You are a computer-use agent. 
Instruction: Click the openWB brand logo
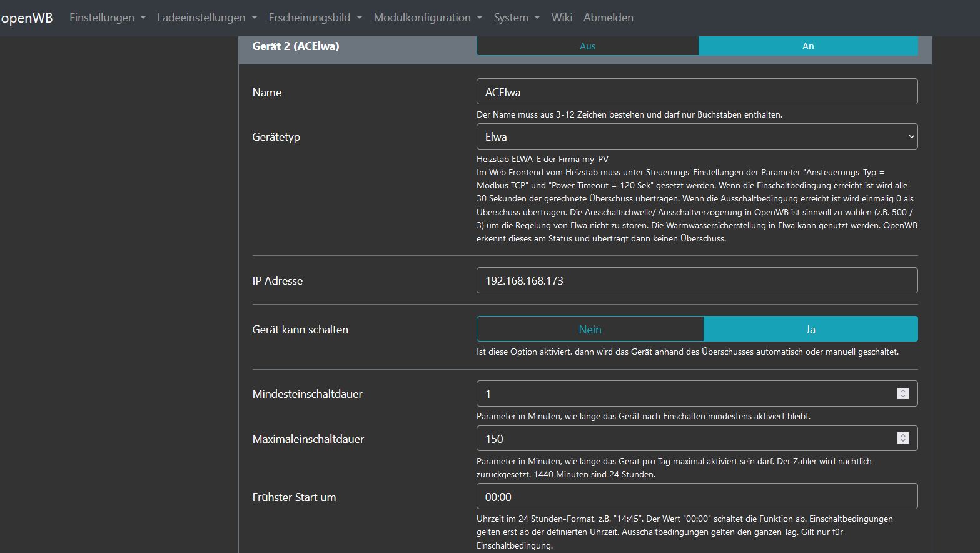(26, 18)
